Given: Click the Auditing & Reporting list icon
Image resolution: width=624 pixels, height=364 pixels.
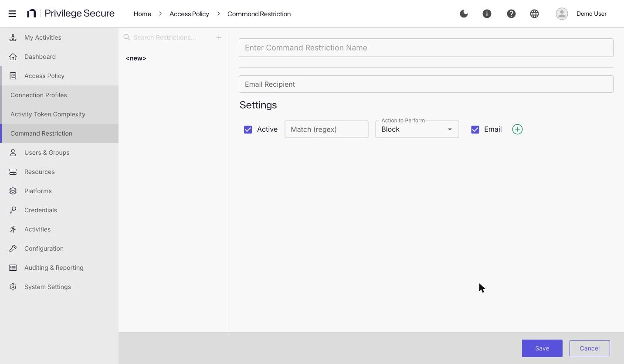Looking at the screenshot, I should (13, 268).
